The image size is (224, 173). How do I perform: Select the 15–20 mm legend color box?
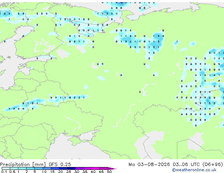(x=55, y=168)
